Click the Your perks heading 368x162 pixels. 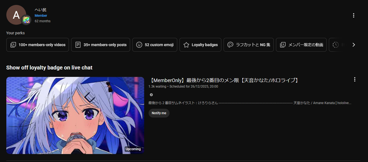[15, 33]
